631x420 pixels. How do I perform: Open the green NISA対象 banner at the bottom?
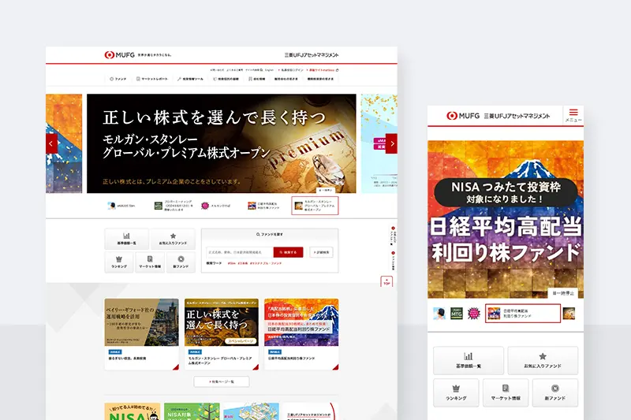192,411
